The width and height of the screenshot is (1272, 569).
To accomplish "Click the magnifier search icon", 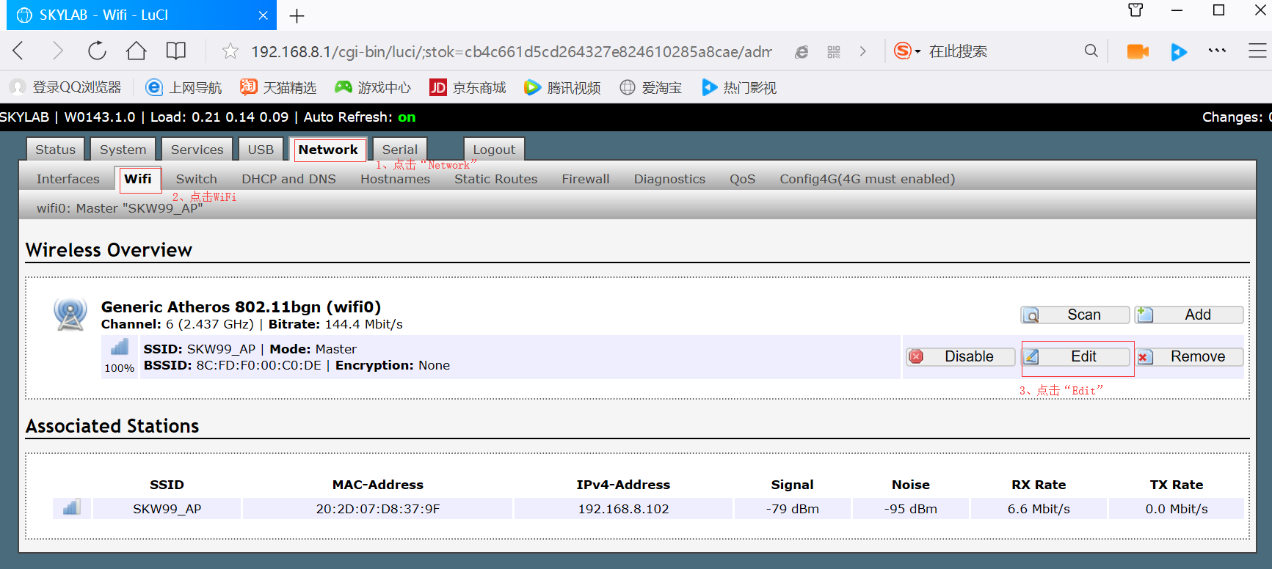I will 1091,51.
